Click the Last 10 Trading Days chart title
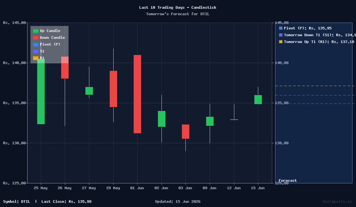 [x=178, y=7]
